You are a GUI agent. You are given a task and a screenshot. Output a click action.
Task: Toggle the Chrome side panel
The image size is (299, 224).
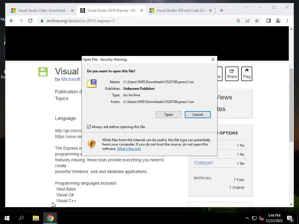pyautogui.click(x=269, y=21)
